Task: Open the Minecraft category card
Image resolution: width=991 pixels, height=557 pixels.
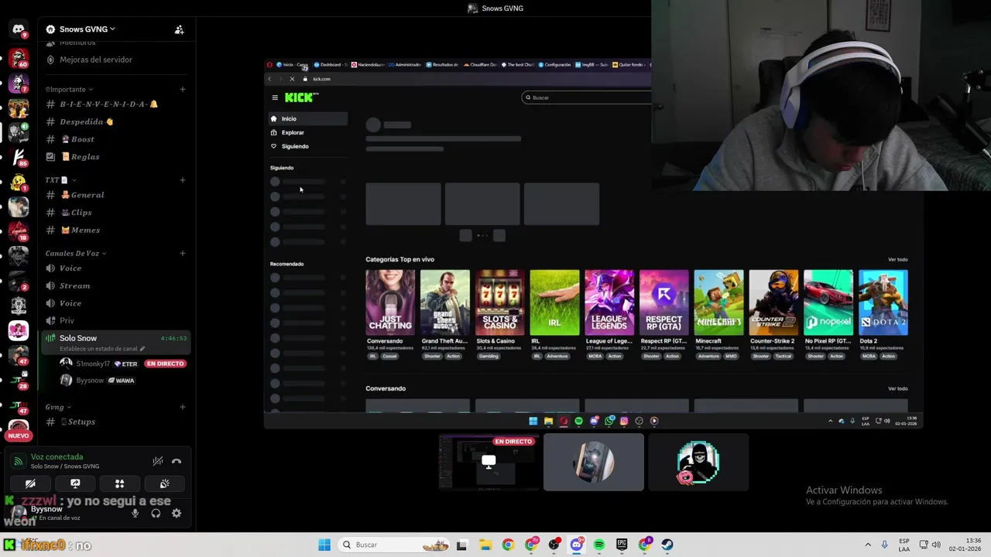Action: (718, 302)
